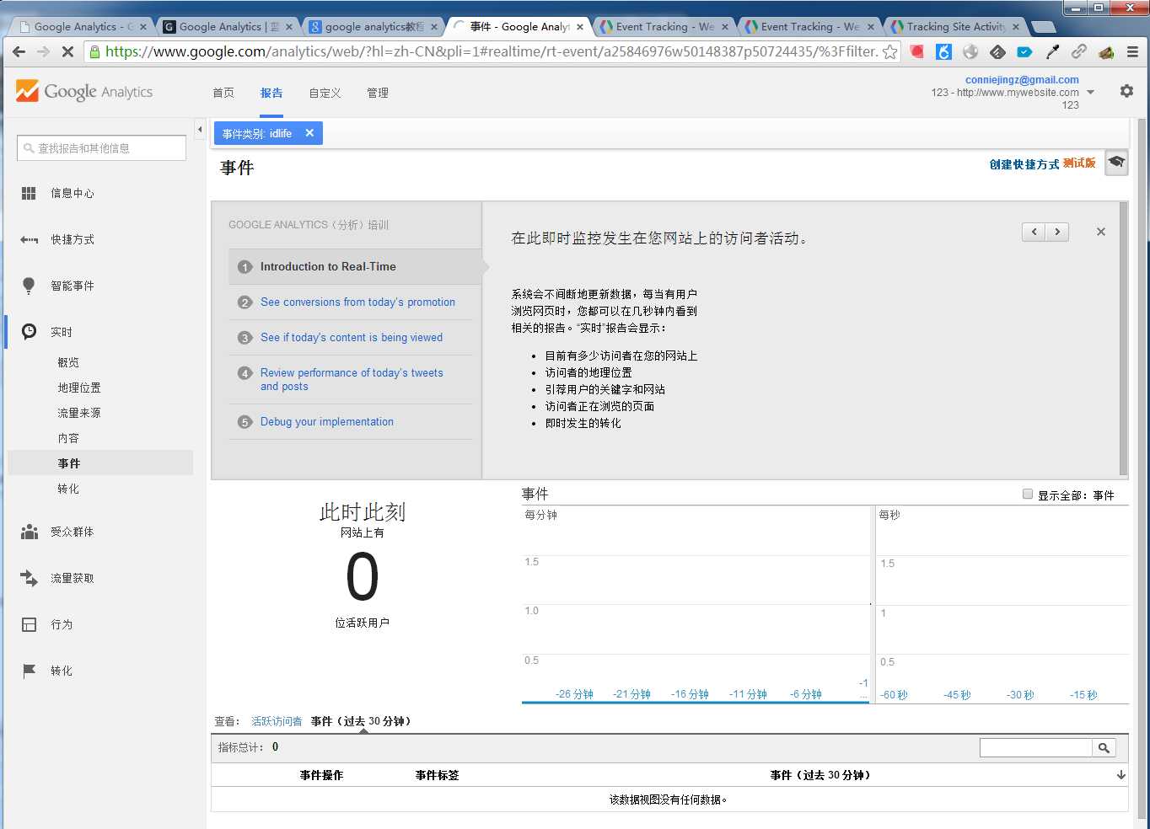This screenshot has width=1150, height=829.
Task: Open See conversions from today's promotion
Action: 357,302
